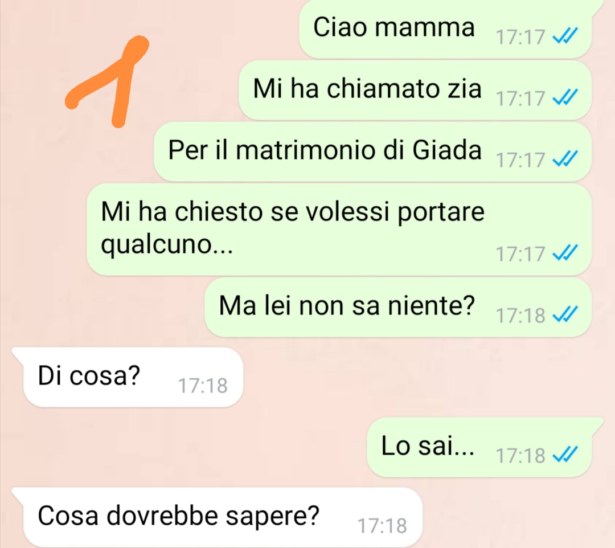The width and height of the screenshot is (615, 548).
Task: Select the 'Mi ha chiamato zia' bubble
Action: point(415,90)
